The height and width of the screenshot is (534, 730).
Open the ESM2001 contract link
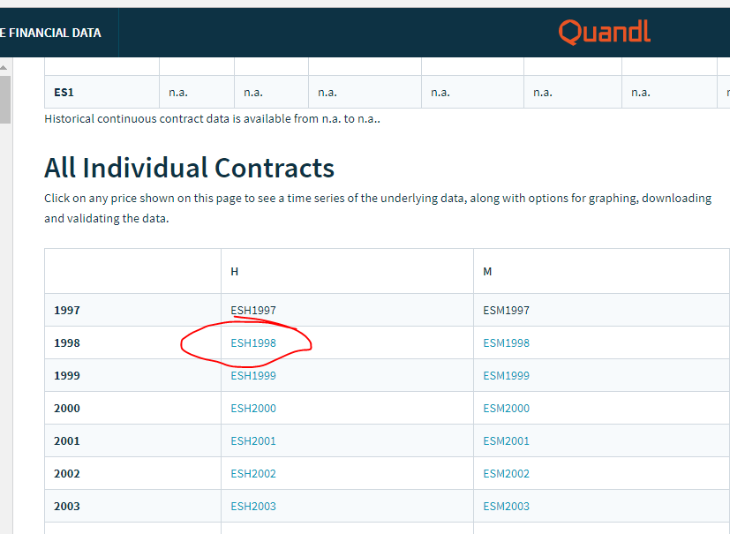click(x=506, y=440)
